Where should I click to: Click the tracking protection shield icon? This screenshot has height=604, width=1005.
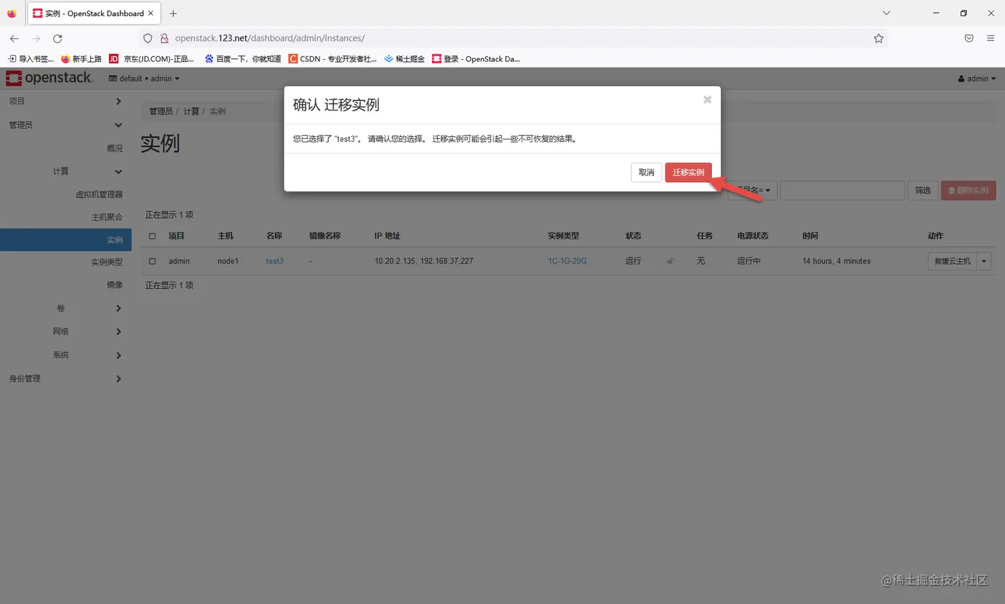(x=148, y=38)
